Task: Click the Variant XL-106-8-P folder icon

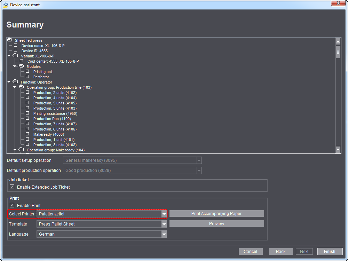Action: point(15,56)
